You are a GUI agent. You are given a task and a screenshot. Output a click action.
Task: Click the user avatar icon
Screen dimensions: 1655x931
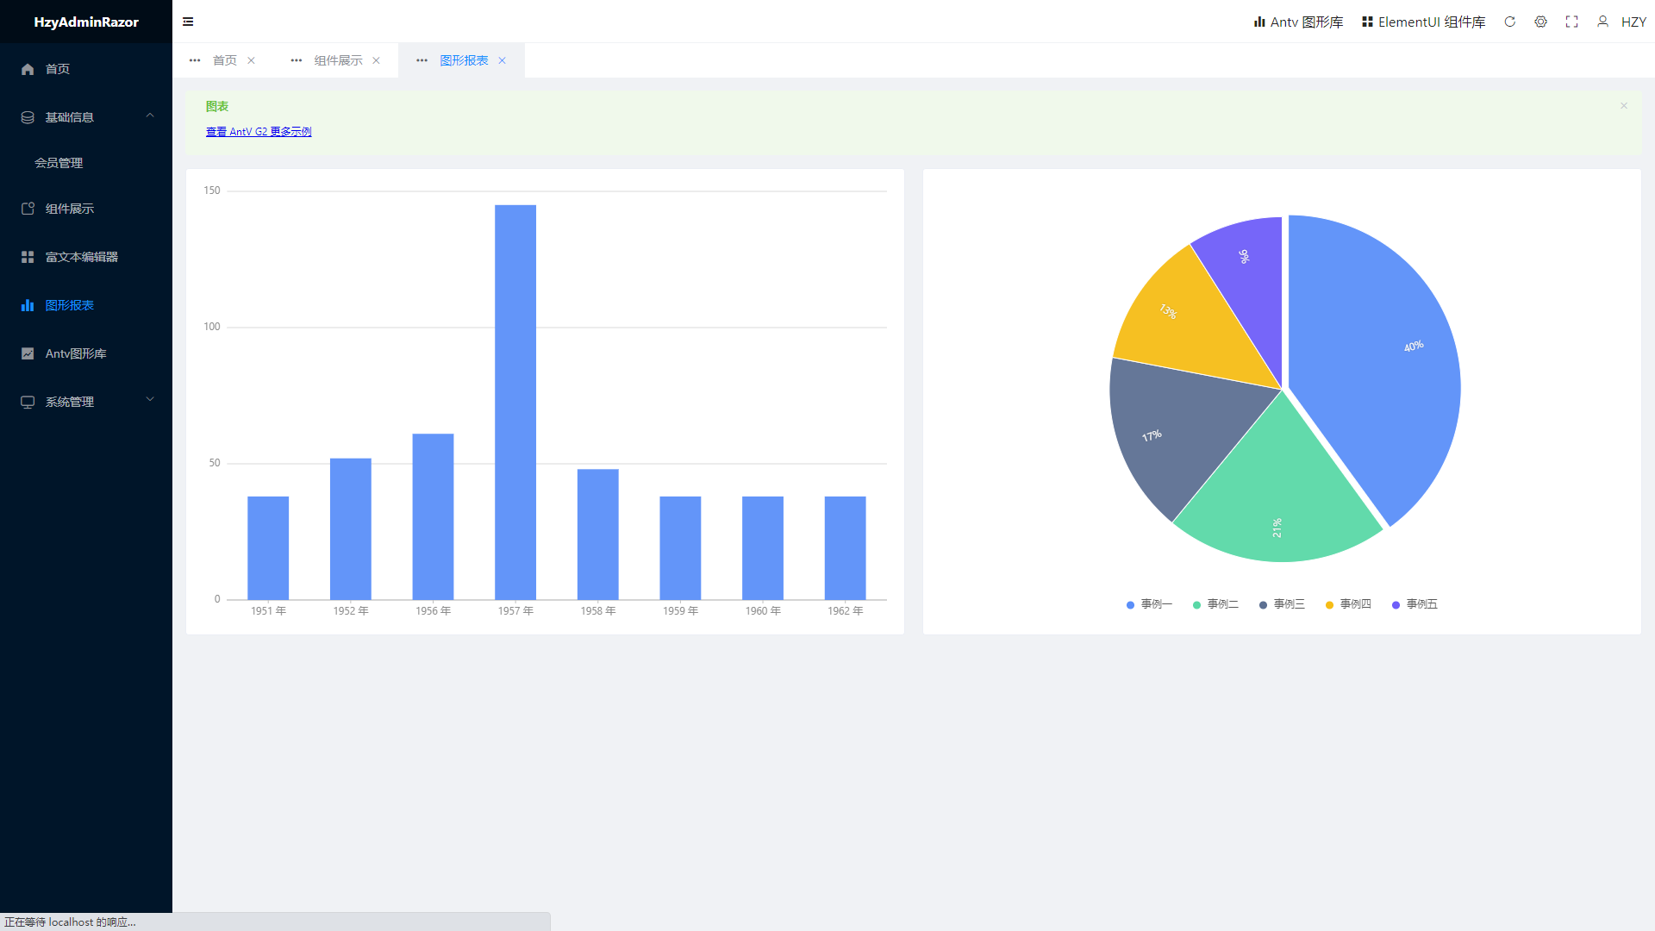pyautogui.click(x=1602, y=22)
